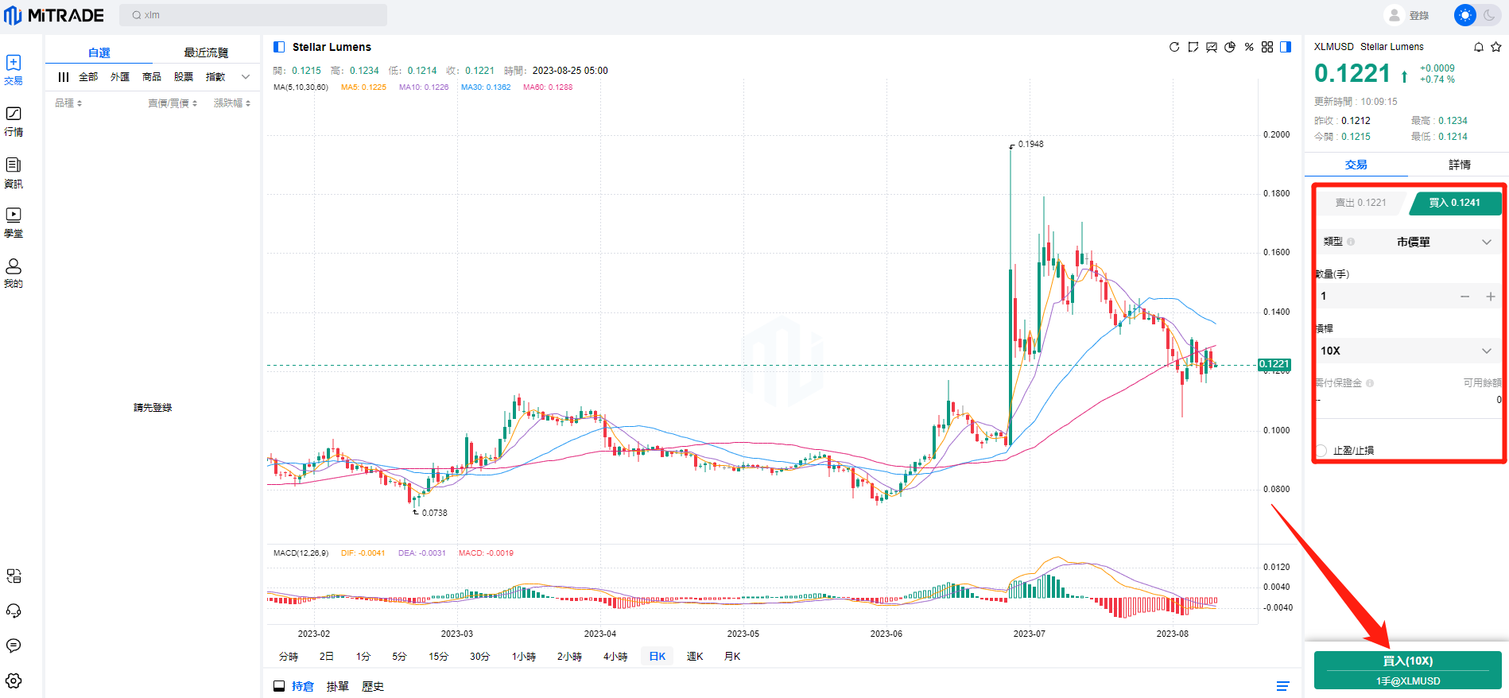Enable the 止盈/止損 option
1509x698 pixels.
[x=1321, y=451]
